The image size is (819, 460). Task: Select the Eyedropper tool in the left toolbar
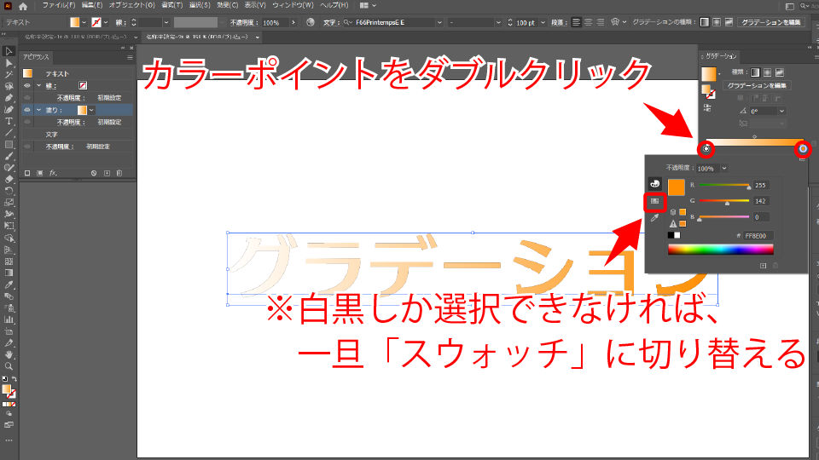[9, 285]
